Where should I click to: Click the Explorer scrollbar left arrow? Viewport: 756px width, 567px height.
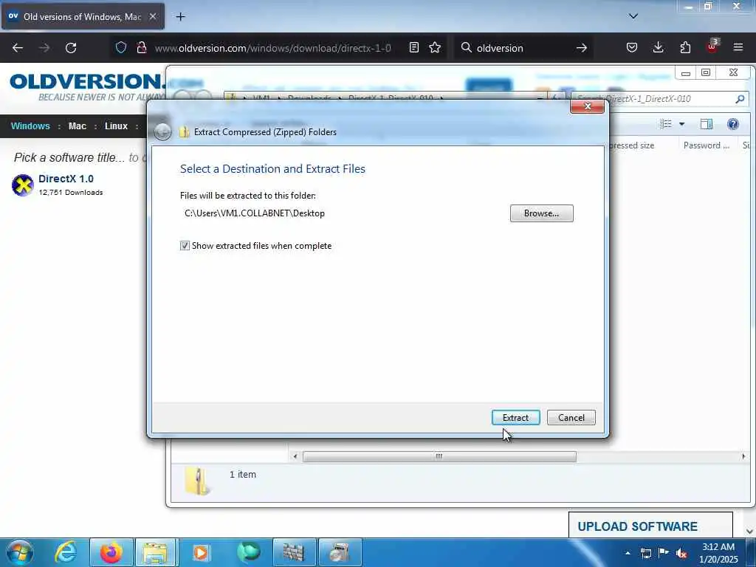tap(295, 456)
